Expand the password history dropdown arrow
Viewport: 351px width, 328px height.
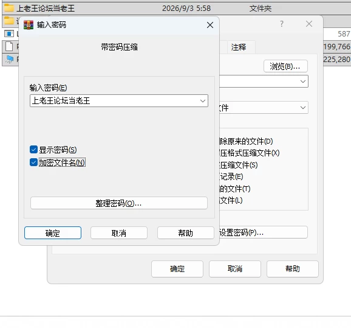click(x=203, y=101)
